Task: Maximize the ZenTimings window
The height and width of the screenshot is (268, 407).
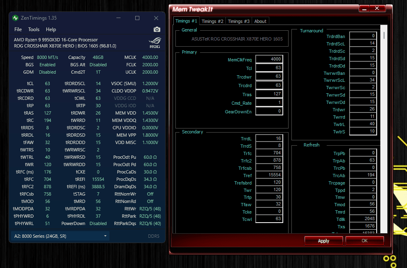Action: (x=137, y=18)
